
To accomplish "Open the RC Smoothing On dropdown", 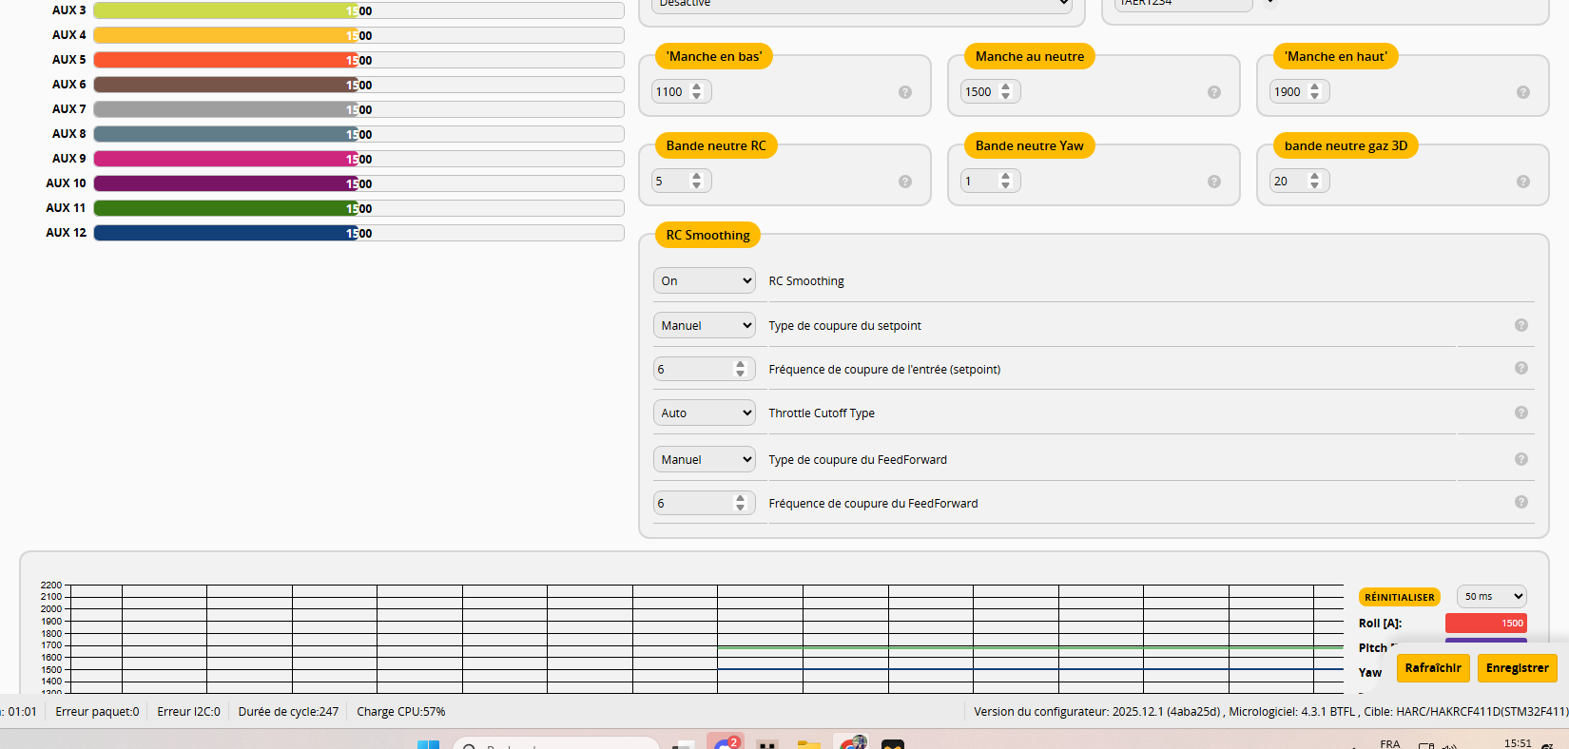I will tap(704, 281).
